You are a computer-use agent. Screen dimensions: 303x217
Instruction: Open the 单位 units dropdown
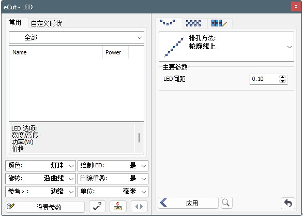(113, 192)
